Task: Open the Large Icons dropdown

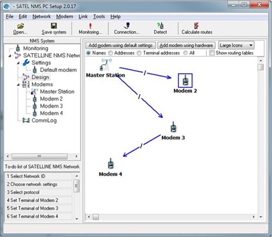Action: tap(236, 45)
